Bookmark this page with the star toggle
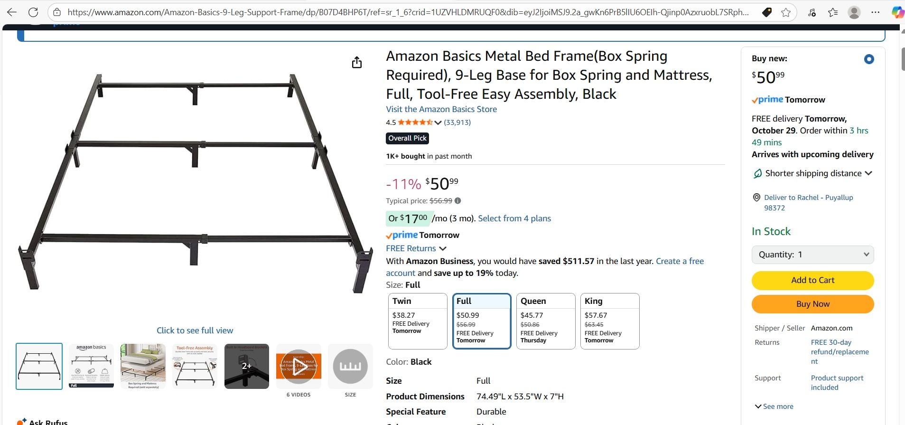 (786, 12)
